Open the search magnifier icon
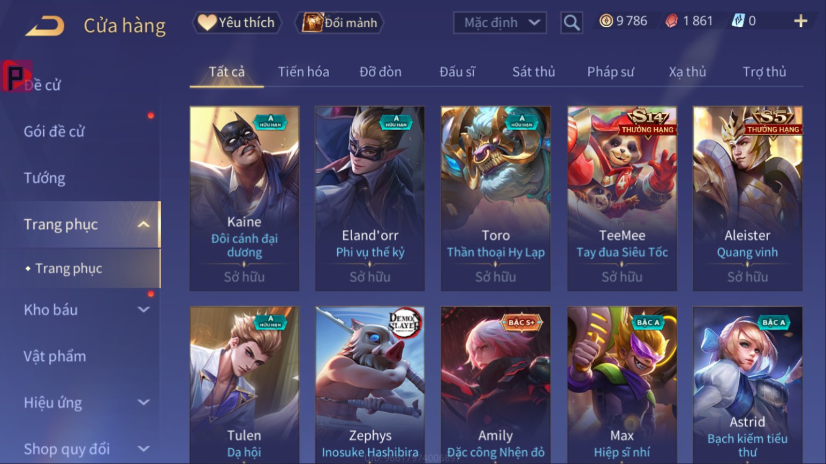Screen dimensions: 826x464 [571, 22]
